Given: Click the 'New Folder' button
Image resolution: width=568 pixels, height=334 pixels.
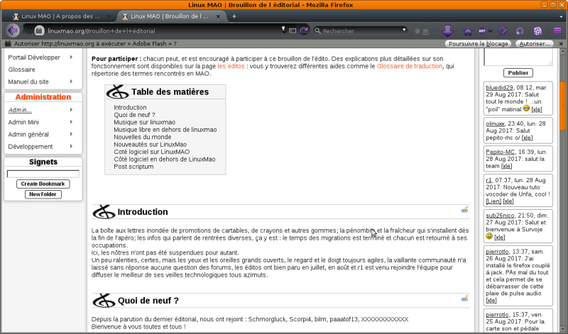Looking at the screenshot, I should [43, 194].
